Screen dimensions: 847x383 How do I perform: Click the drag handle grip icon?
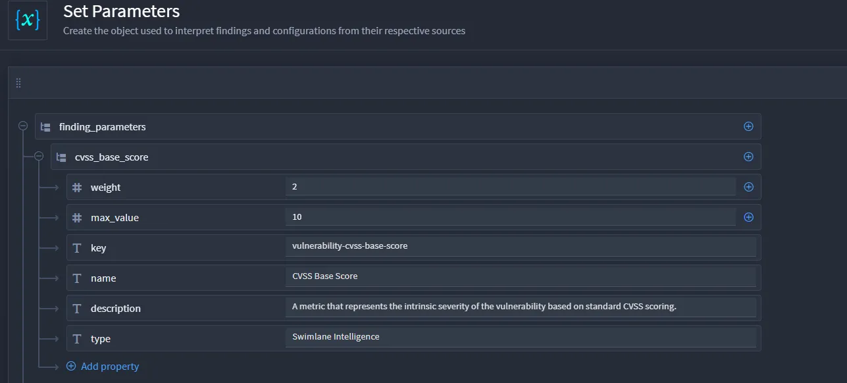tap(18, 83)
